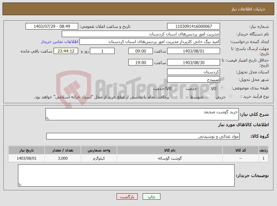Click the 3,000 quantity cell
The image size is (277, 206).
[x=63, y=158]
